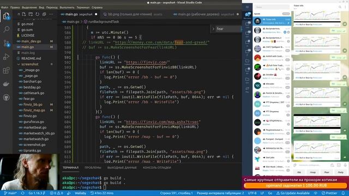The height and width of the screenshot is (196, 349).
Task: Click the Go 1.16.3 version status item
Action: point(37,193)
